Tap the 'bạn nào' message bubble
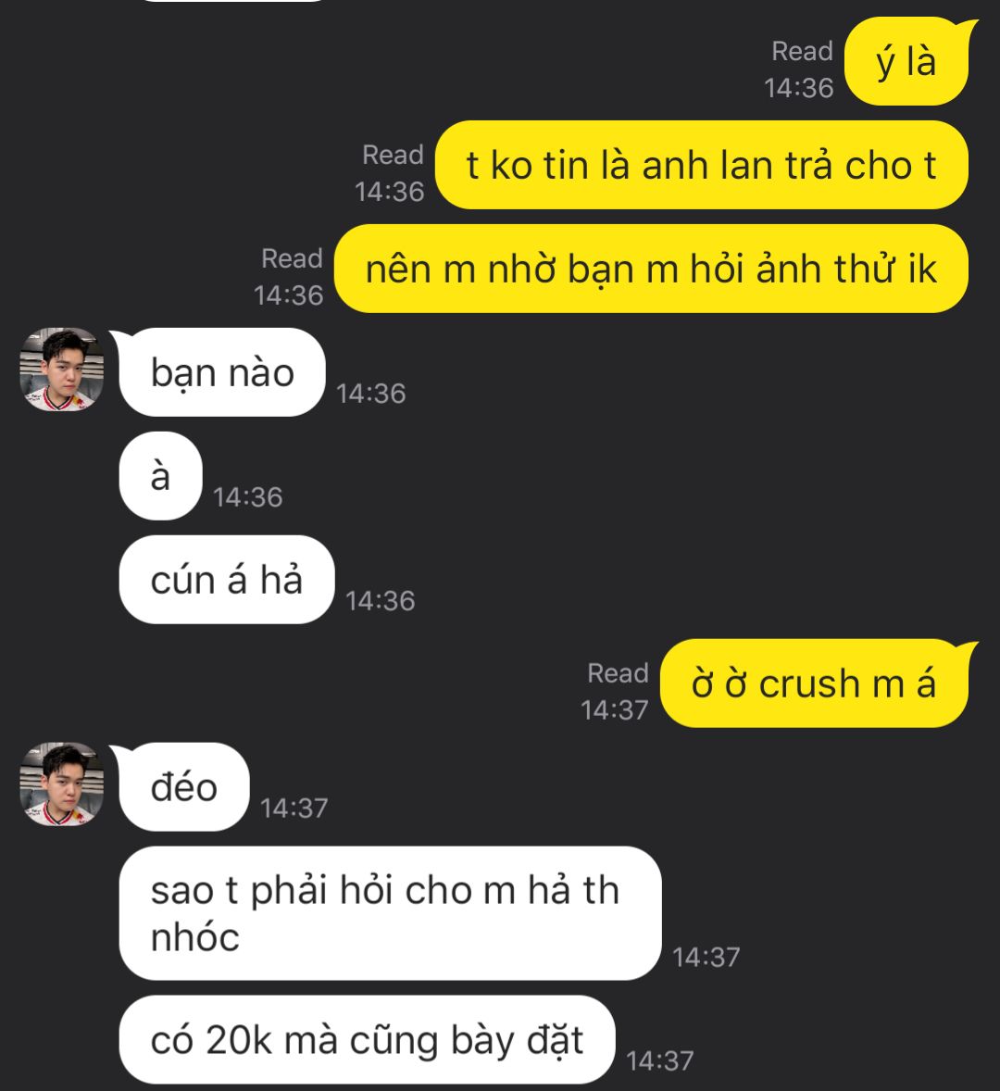The width and height of the screenshot is (1000, 1091). (x=222, y=372)
